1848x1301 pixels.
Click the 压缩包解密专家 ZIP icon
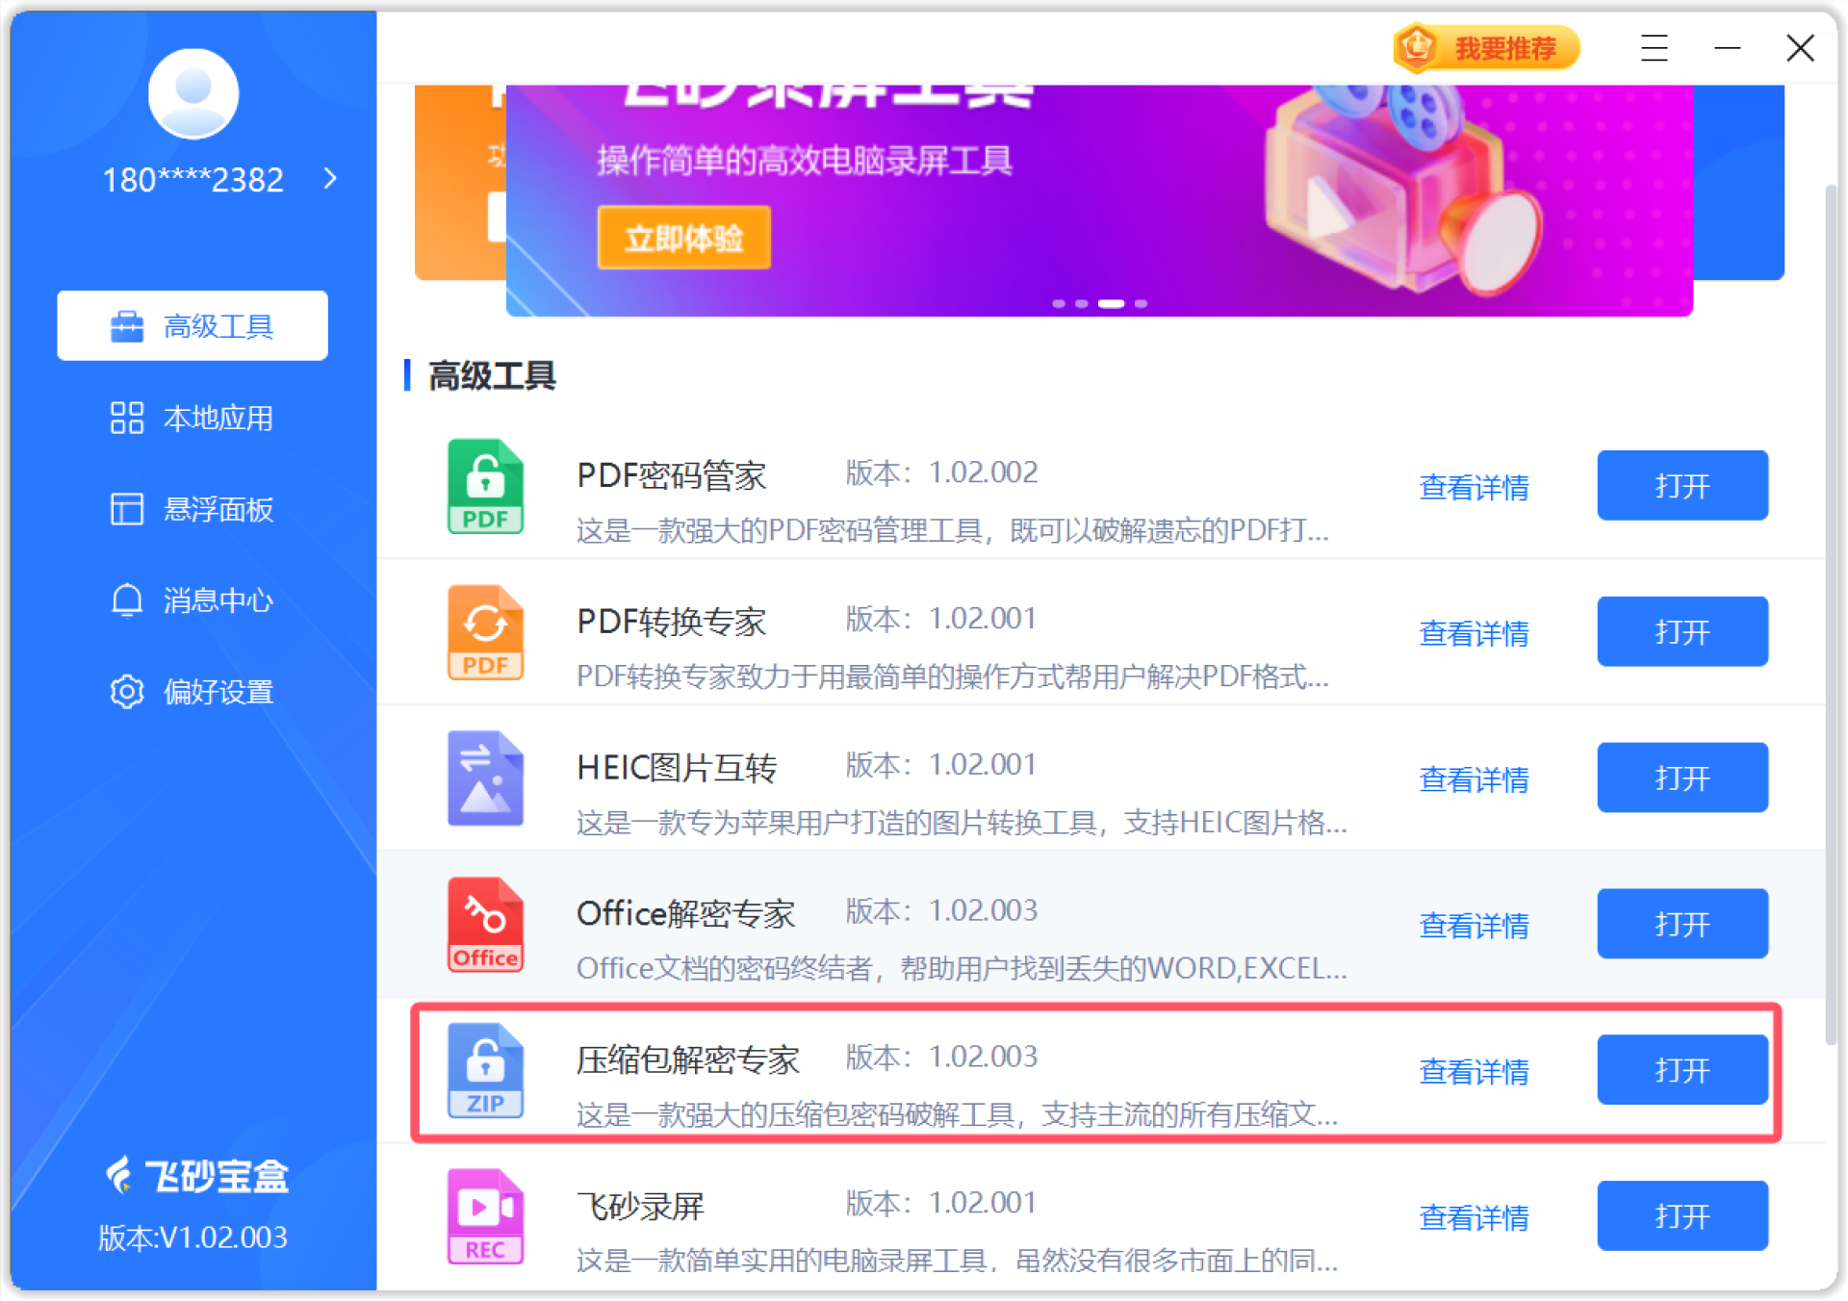point(485,1071)
